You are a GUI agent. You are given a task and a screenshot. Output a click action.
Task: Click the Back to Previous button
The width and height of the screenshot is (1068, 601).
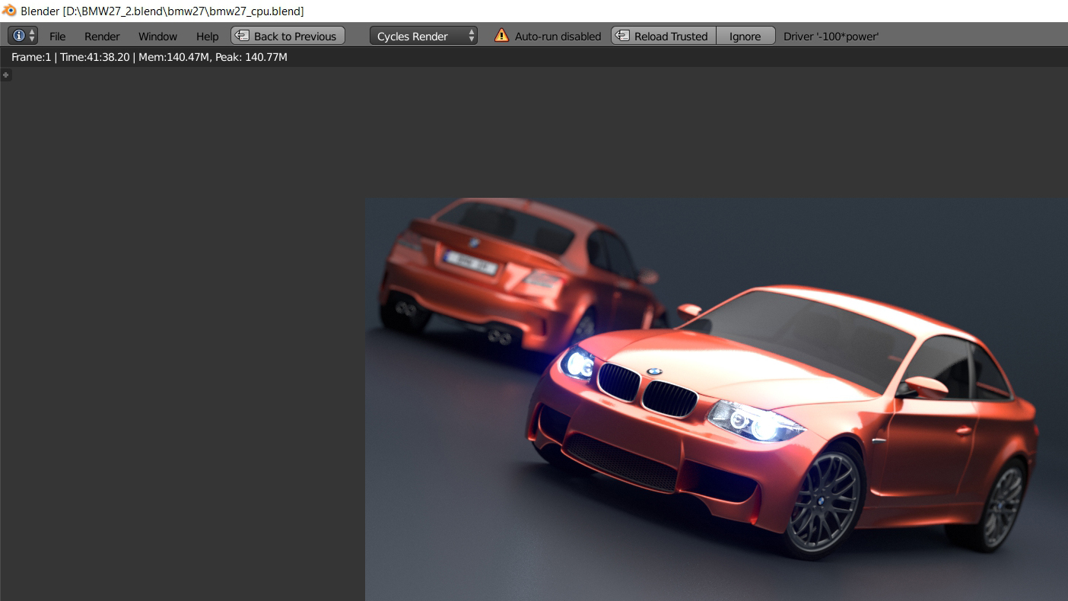coord(288,36)
